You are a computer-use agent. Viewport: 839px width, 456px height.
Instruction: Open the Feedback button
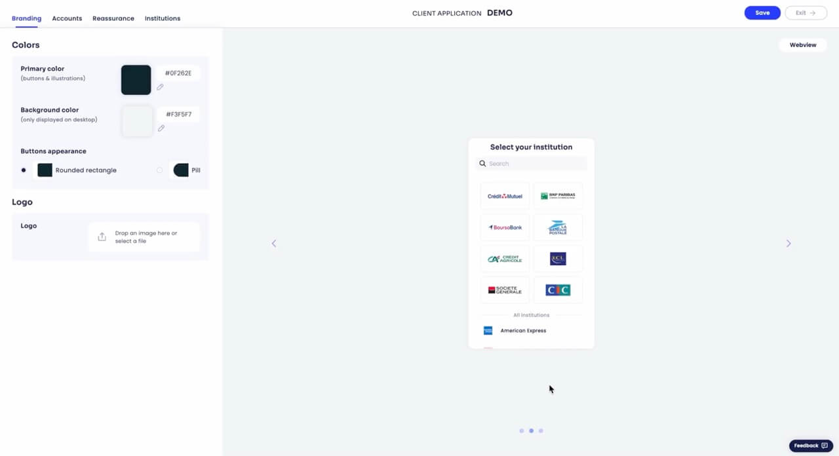tap(811, 446)
